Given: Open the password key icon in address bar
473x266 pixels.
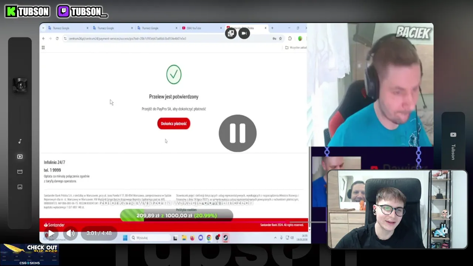Looking at the screenshot, I should coord(274,38).
